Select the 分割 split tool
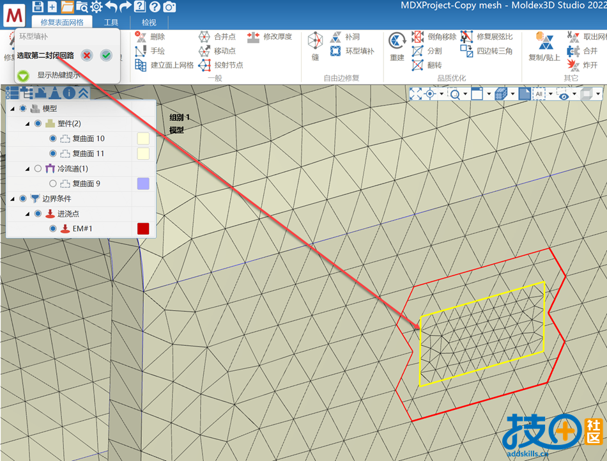The image size is (607, 461). (427, 51)
